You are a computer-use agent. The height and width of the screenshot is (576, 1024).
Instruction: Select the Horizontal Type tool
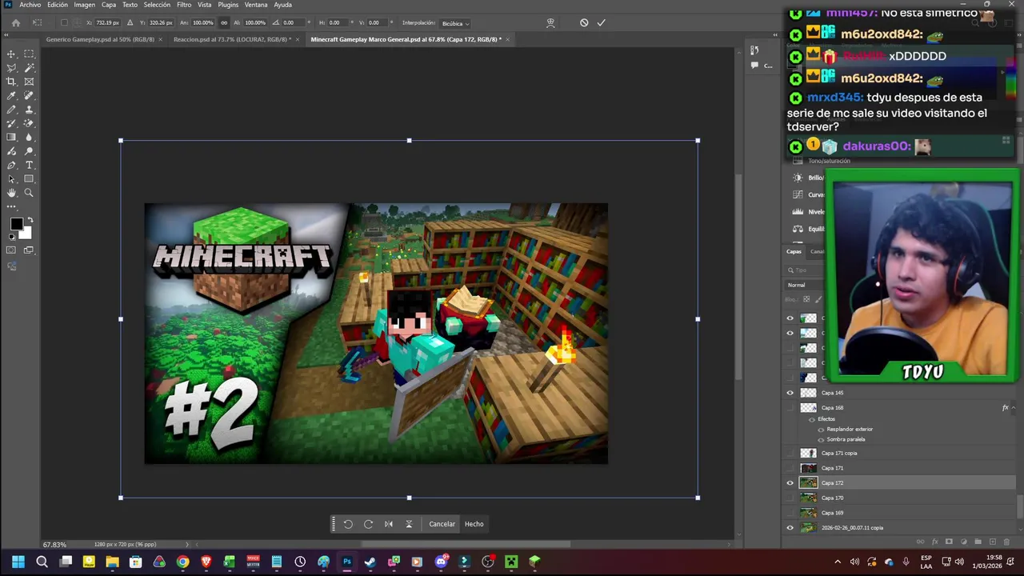click(x=29, y=165)
